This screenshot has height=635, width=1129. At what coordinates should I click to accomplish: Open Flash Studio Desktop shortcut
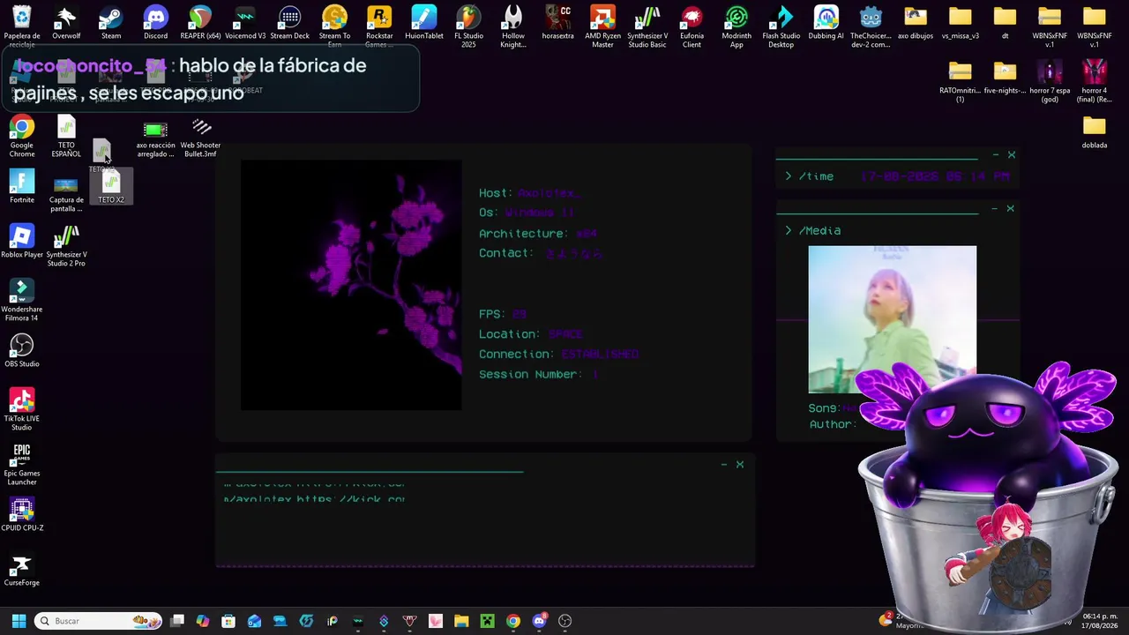(781, 25)
